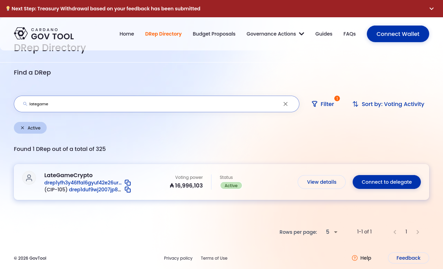Image resolution: width=443 pixels, height=269 pixels.
Task: Focus the DRep search input field
Action: coord(152,104)
